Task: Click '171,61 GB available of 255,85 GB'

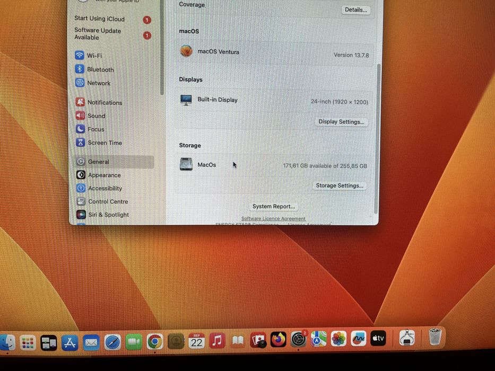Action: click(x=325, y=165)
